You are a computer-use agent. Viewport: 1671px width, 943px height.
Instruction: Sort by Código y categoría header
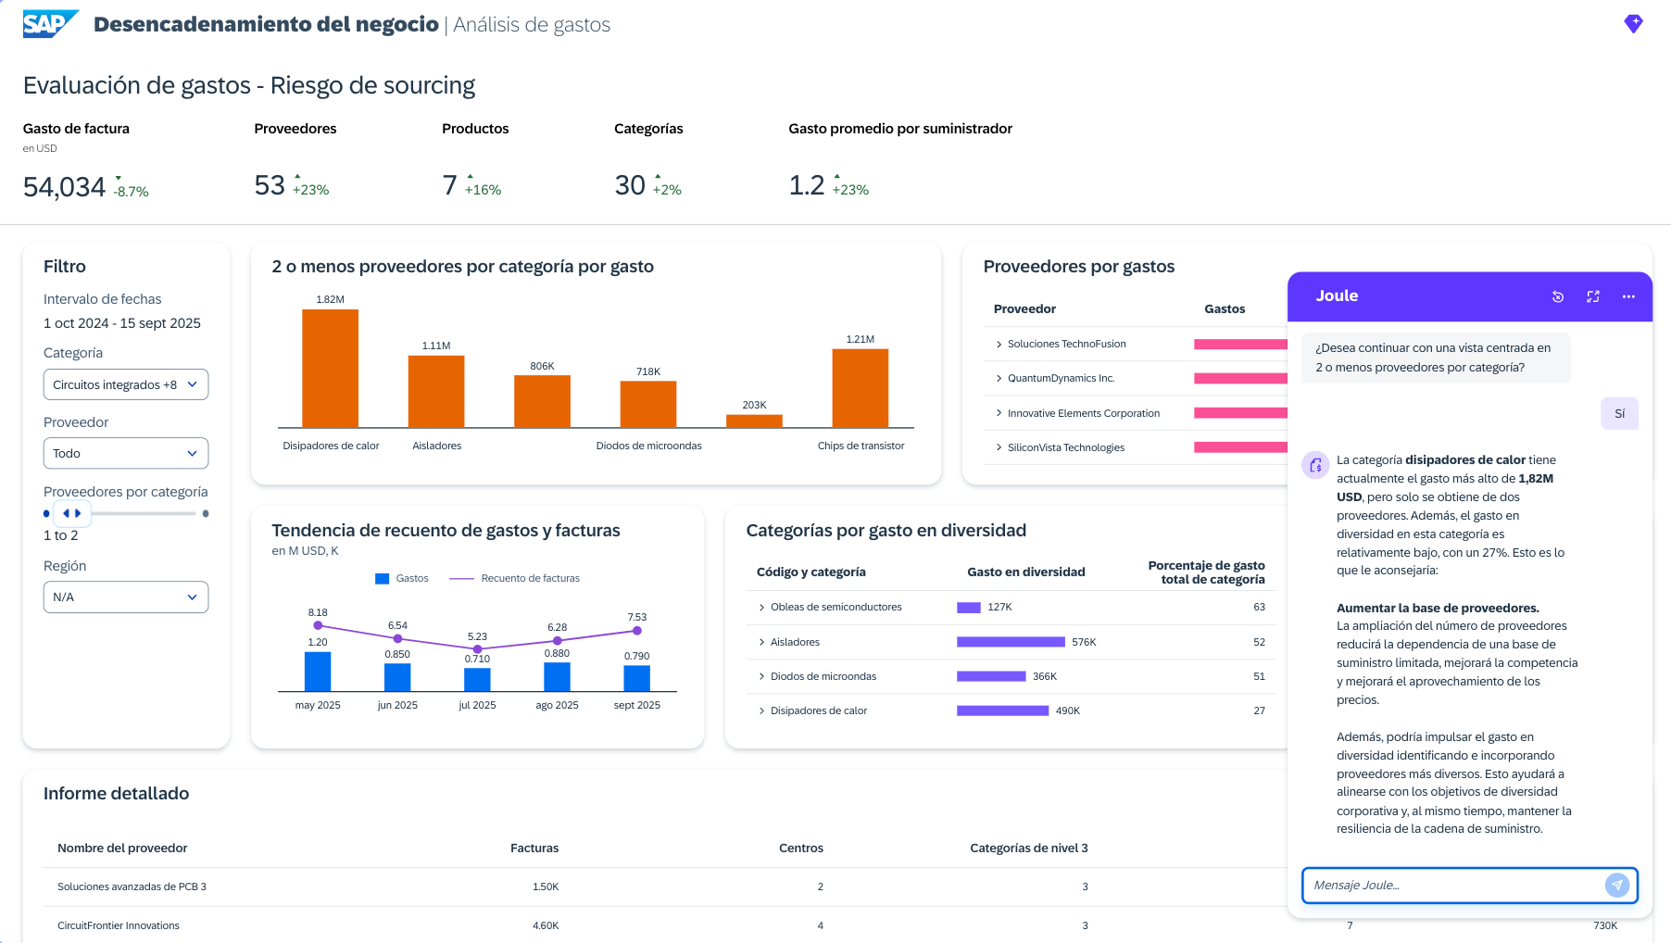click(x=811, y=572)
